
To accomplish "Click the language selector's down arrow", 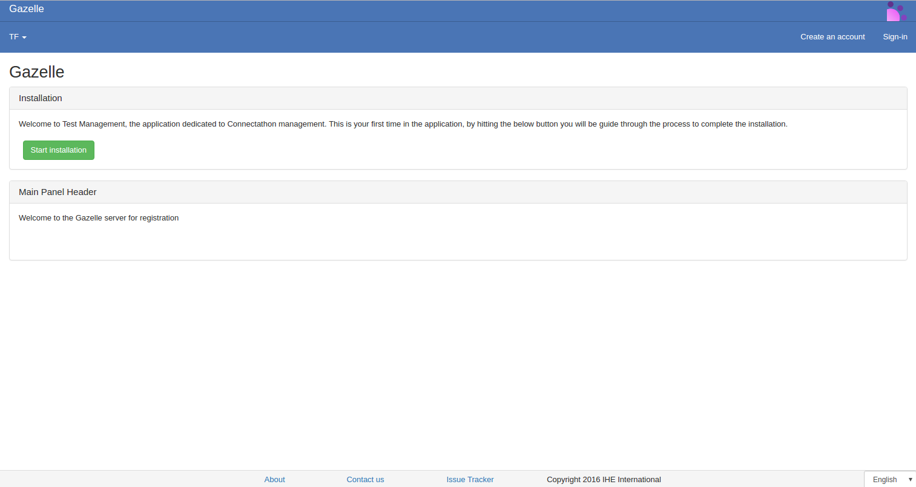I will click(910, 479).
